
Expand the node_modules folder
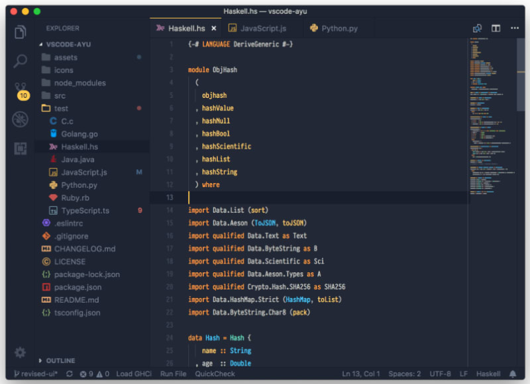point(92,83)
